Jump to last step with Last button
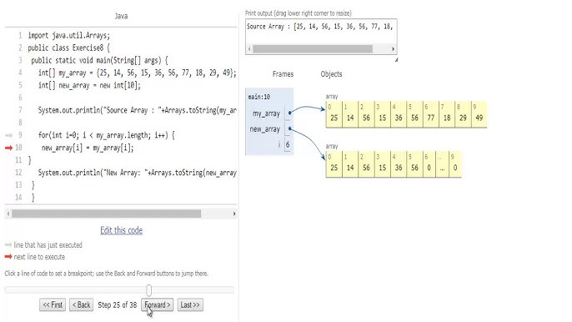This screenshot has width=572, height=322. [x=190, y=304]
